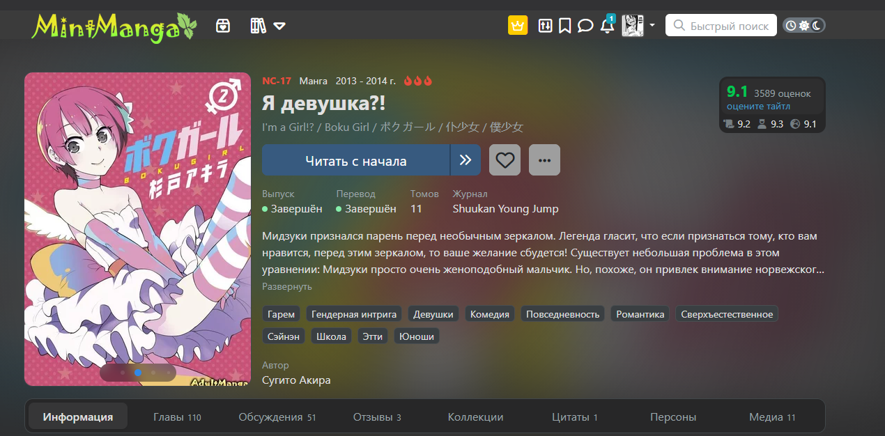Image resolution: width=885 pixels, height=436 pixels.
Task: Click the 9.1 overall score
Action: pyautogui.click(x=737, y=92)
